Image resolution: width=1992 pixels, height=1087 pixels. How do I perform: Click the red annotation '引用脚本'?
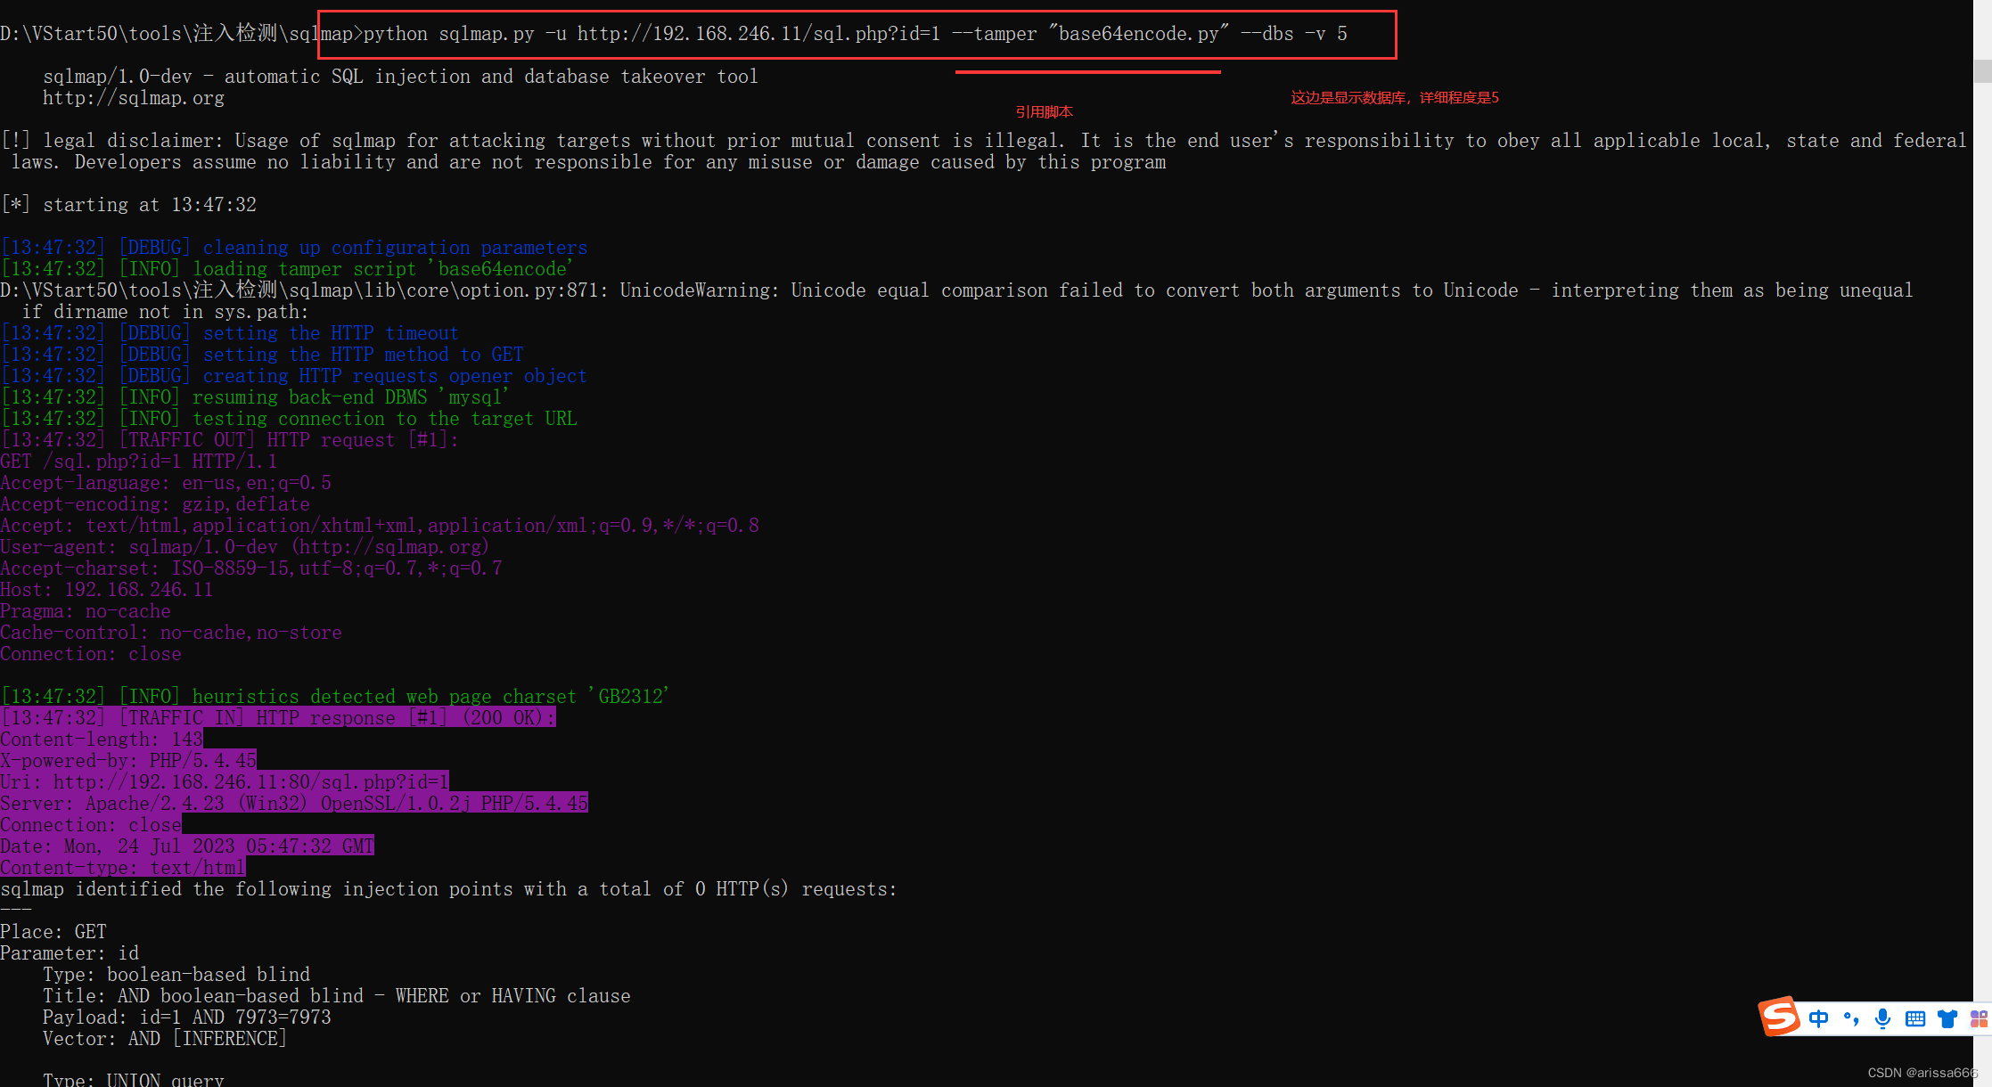1044,112
